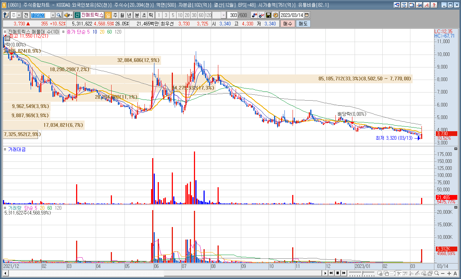Screen dimensions: 461x279
Task: Click the overlapping windows icon at bottom
Action: pos(386,273)
